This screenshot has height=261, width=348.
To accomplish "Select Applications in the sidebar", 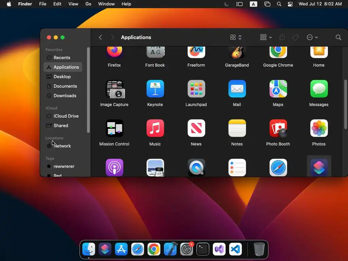I will tap(63, 67).
